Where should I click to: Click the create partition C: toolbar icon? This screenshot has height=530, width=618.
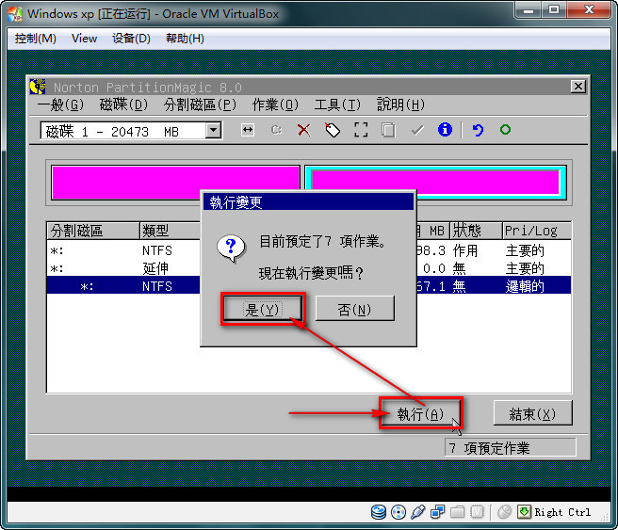276,130
